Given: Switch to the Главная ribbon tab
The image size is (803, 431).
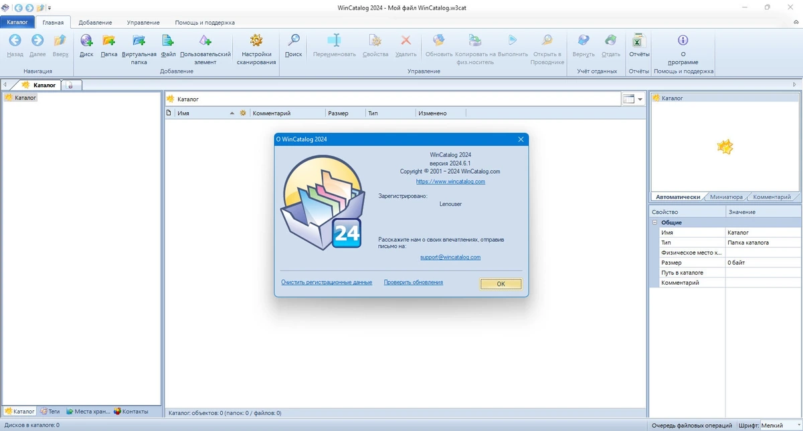Looking at the screenshot, I should (53, 22).
